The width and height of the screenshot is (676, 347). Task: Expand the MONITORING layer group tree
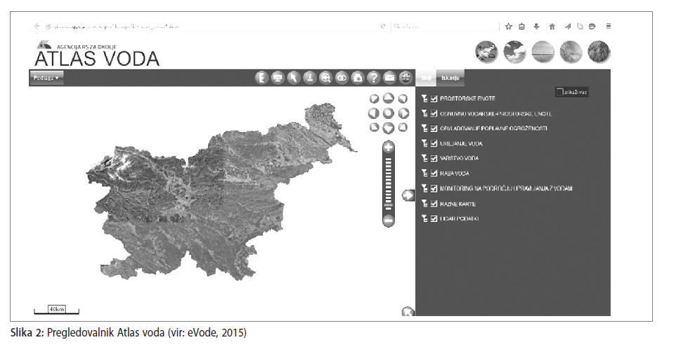click(x=424, y=188)
